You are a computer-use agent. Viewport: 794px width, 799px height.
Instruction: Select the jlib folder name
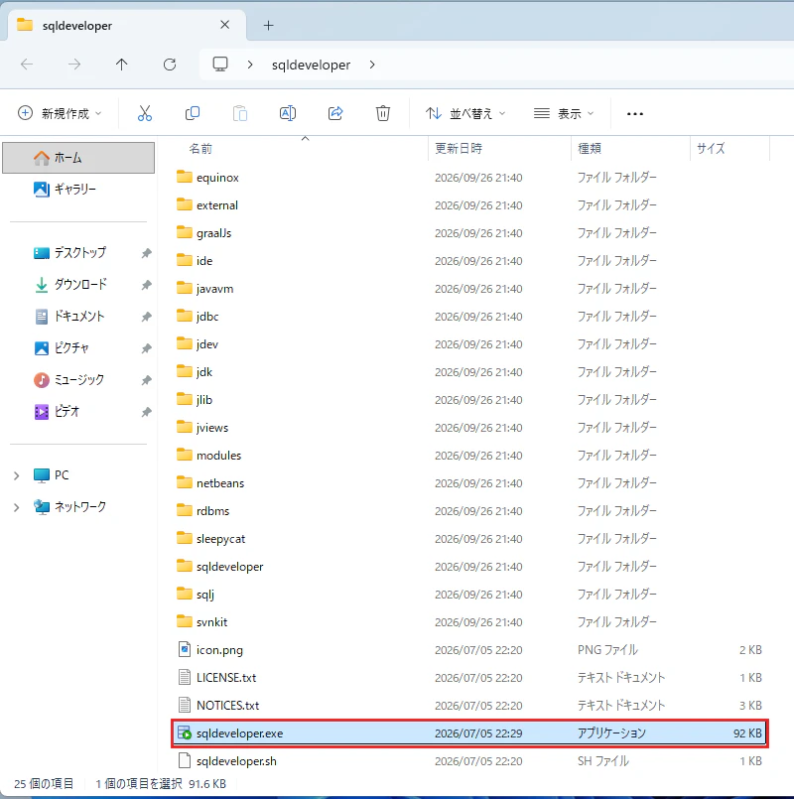click(x=203, y=399)
